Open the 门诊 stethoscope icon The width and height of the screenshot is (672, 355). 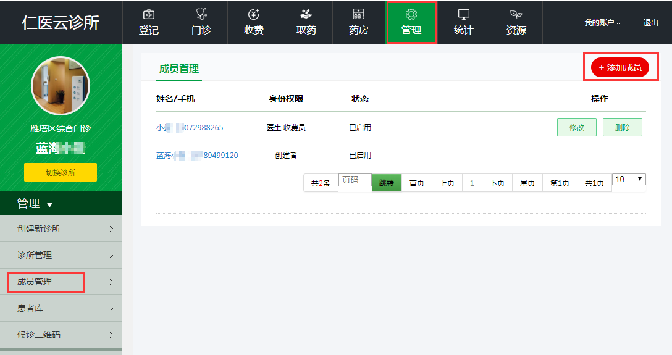tap(201, 14)
